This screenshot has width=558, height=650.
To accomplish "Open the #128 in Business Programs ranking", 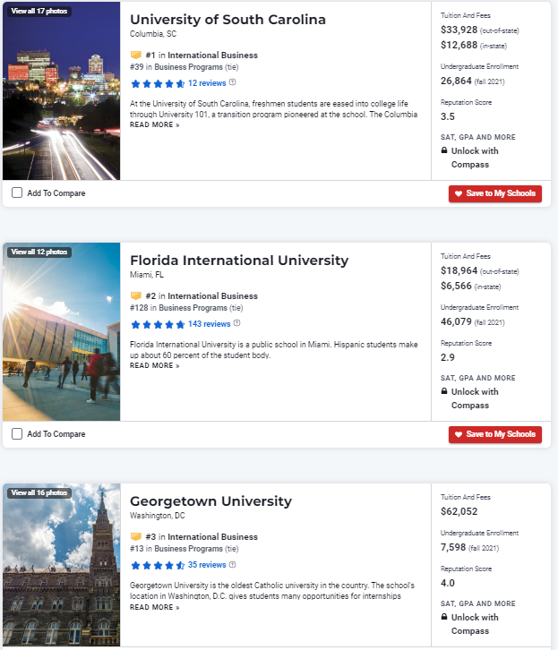I will click(186, 308).
